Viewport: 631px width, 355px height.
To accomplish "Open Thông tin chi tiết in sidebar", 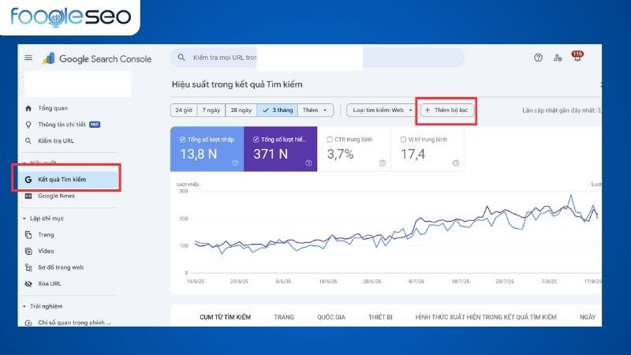I will (62, 125).
